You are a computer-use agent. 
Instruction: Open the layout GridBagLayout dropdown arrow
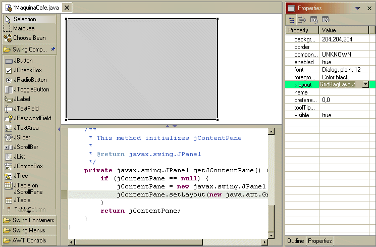point(365,84)
